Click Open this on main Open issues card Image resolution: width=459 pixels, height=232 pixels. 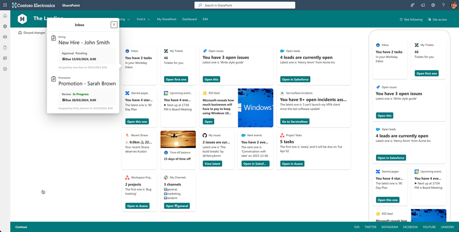212,79
